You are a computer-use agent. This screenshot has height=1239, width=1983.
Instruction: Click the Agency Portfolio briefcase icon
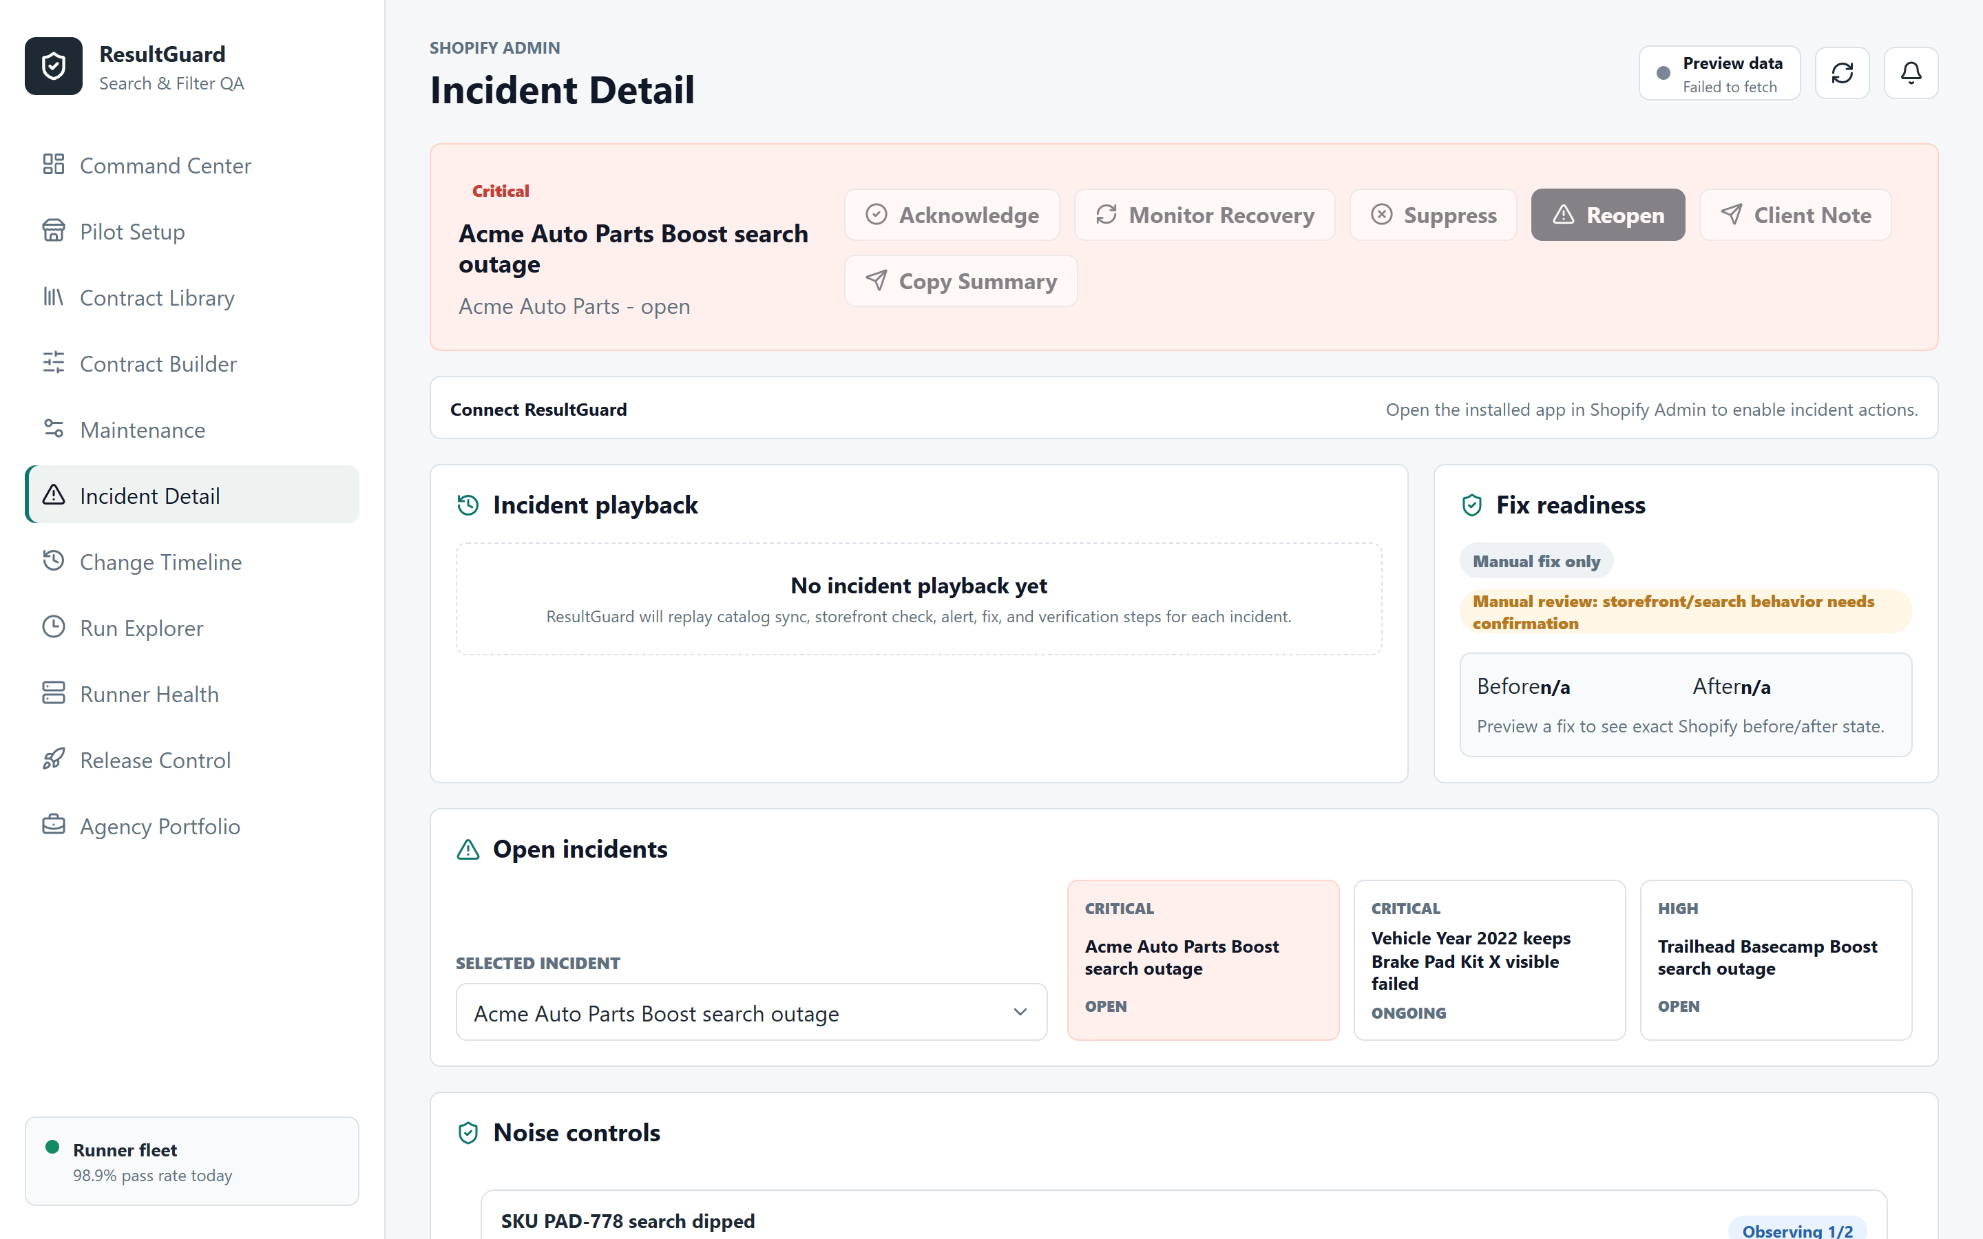click(53, 825)
